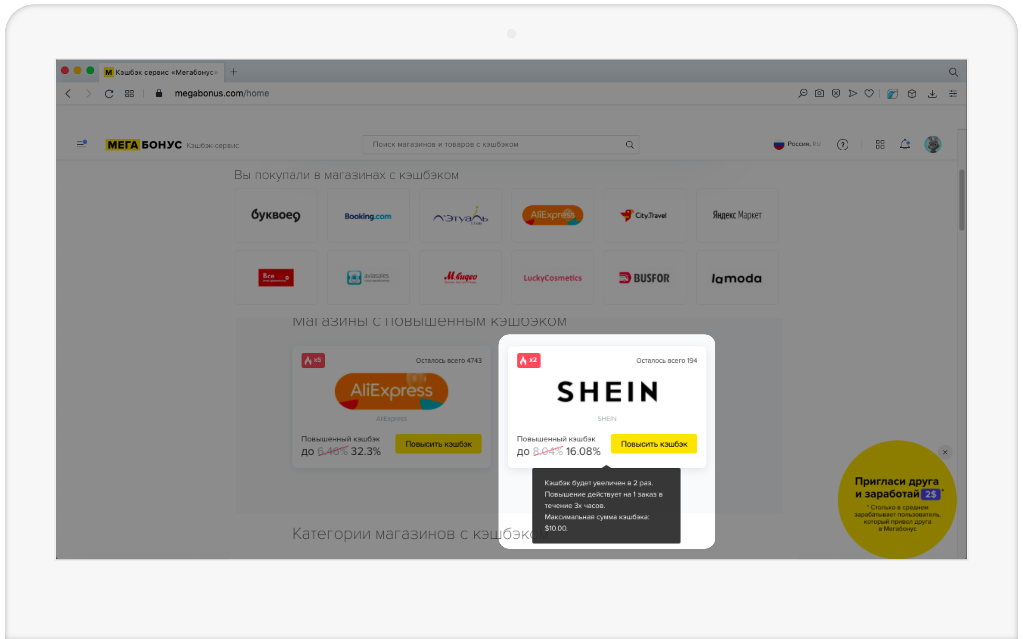The width and height of the screenshot is (1023, 639).
Task: Toggle the browser extensions icon
Action: tap(911, 93)
